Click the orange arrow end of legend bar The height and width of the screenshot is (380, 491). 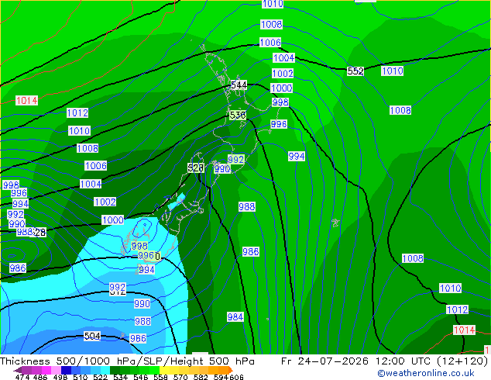point(231,370)
